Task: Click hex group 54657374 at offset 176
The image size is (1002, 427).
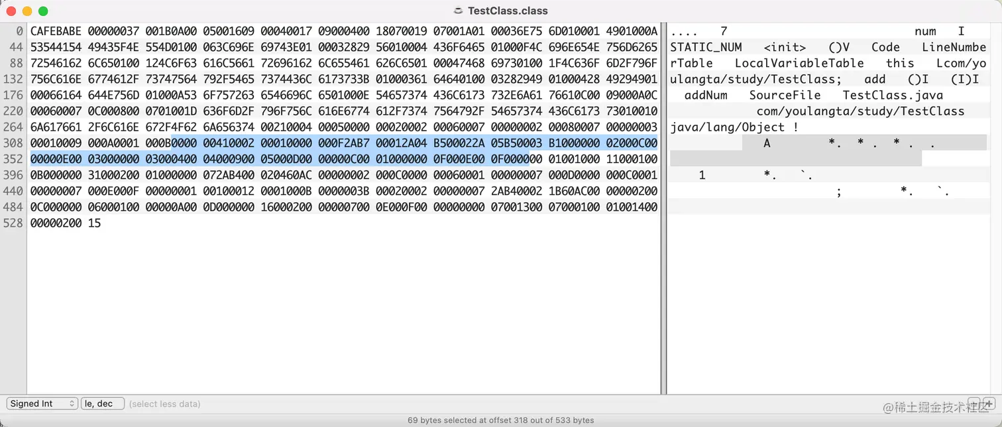Action: click(402, 95)
